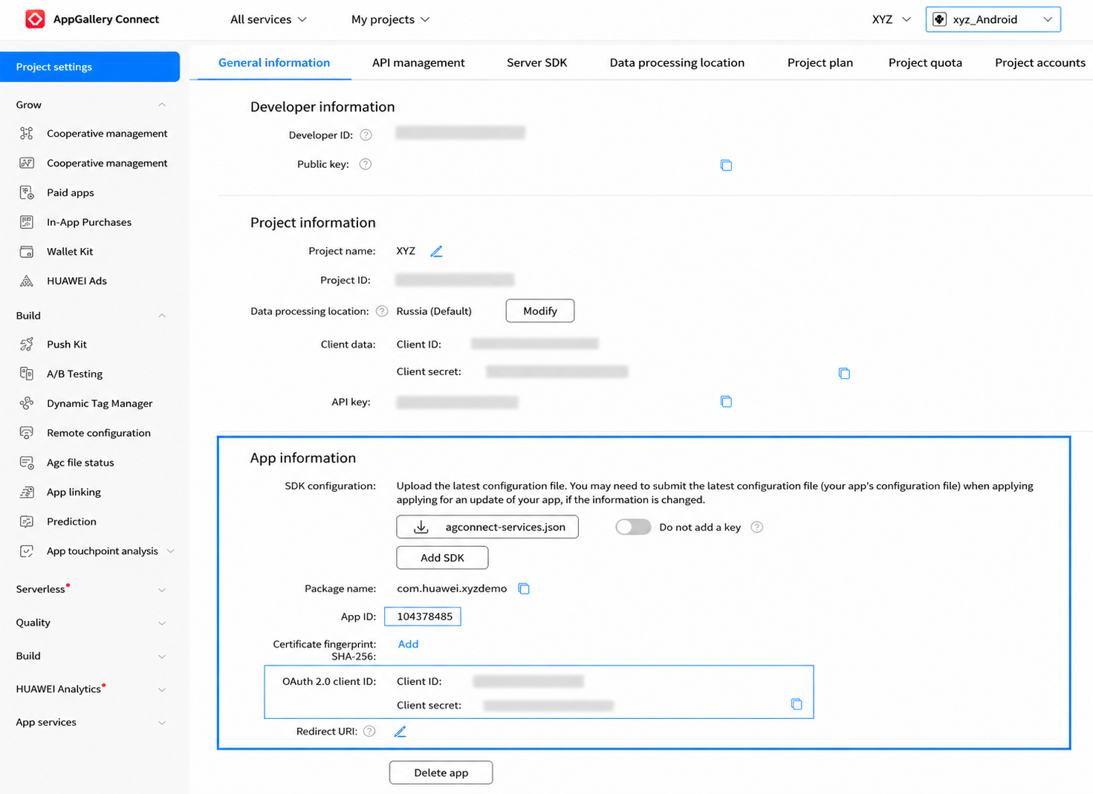Show help for Public key
Screen dimensions: 1093x794
(x=366, y=164)
